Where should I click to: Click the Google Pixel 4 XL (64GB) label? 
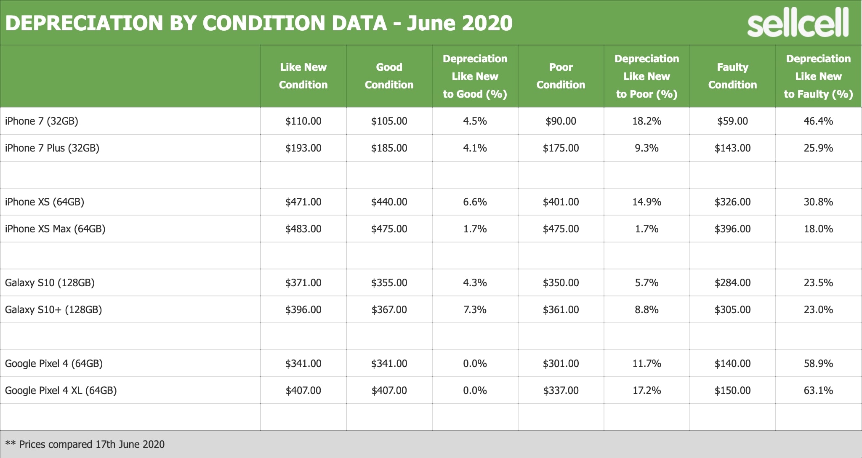61,391
